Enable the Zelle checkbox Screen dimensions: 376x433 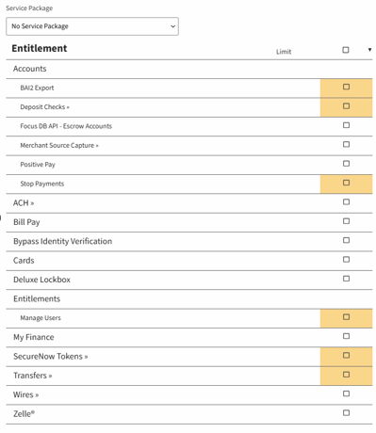pyautogui.click(x=346, y=412)
